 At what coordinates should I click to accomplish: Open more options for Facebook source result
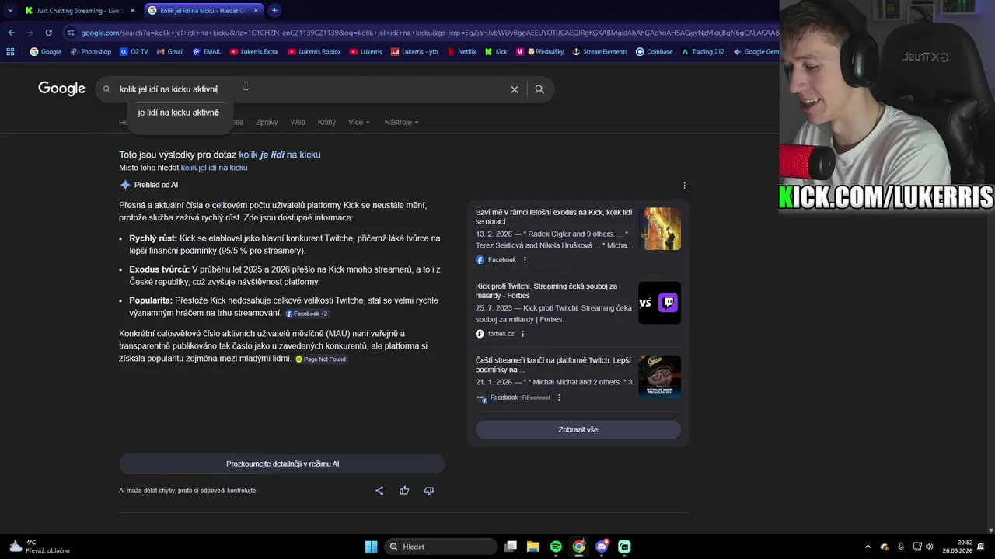coord(525,260)
